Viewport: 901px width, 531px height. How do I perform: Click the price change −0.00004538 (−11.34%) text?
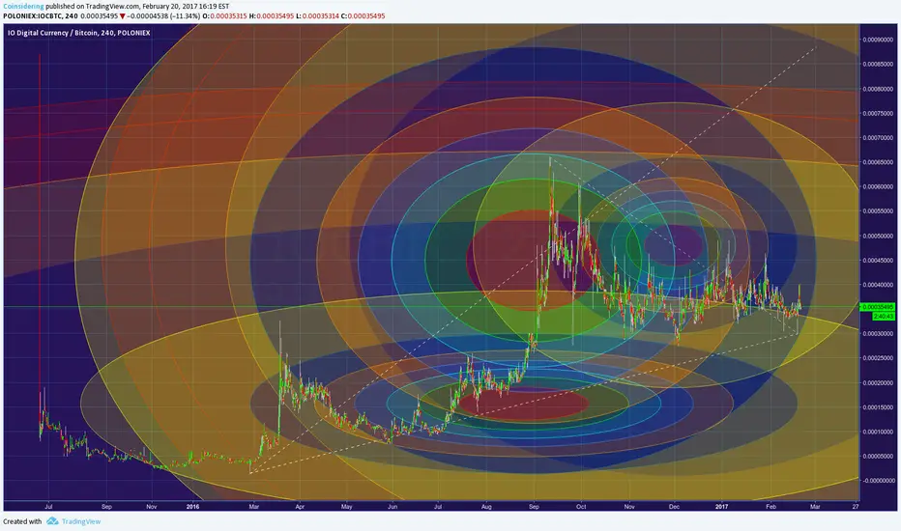[x=163, y=16]
